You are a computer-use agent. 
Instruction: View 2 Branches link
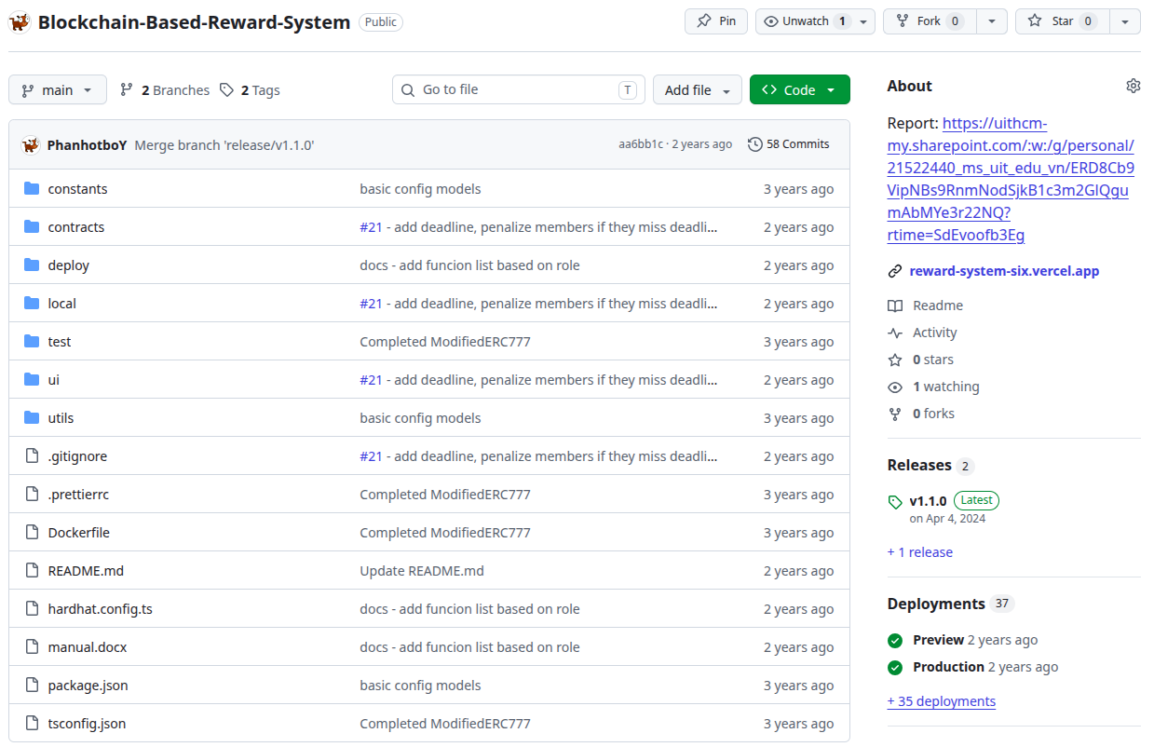point(165,90)
